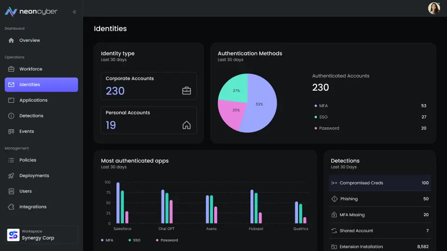The image size is (447, 251).
Task: Open the Users menu item
Action: pos(26,191)
